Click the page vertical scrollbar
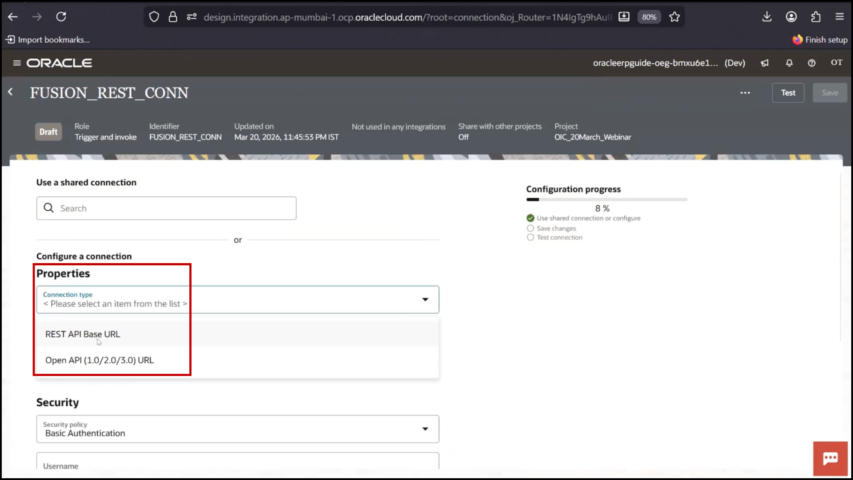 [841, 258]
